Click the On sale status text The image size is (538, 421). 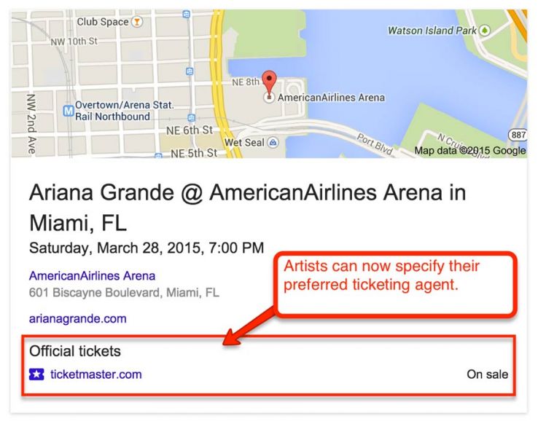pyautogui.click(x=487, y=374)
